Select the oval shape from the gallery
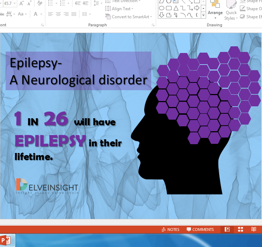This screenshot has height=247, width=262. pyautogui.click(x=161, y=8)
